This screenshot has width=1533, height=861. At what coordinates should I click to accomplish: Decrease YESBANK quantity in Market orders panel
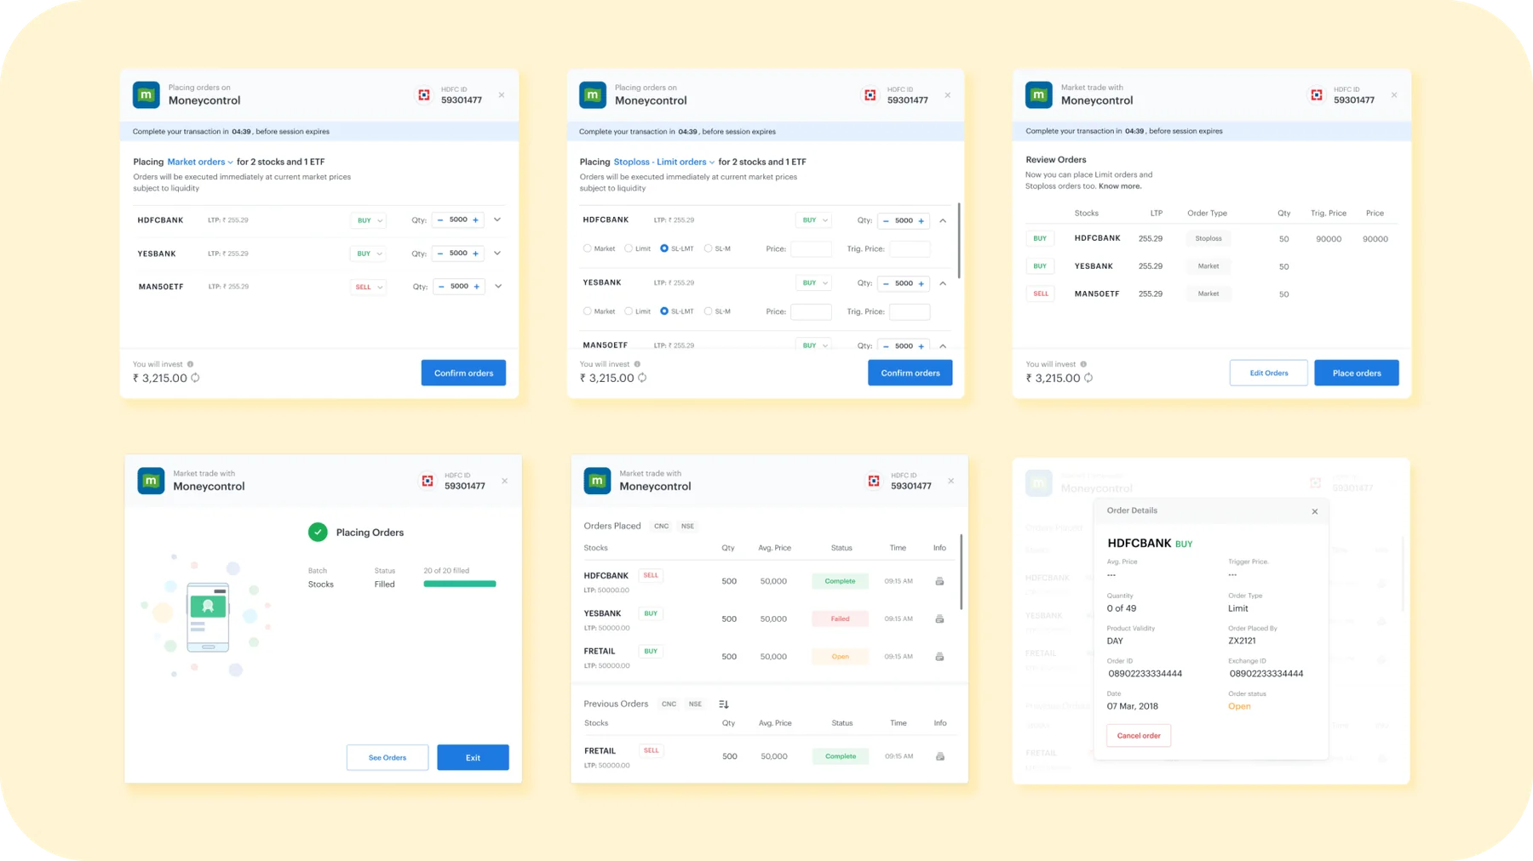[440, 254]
